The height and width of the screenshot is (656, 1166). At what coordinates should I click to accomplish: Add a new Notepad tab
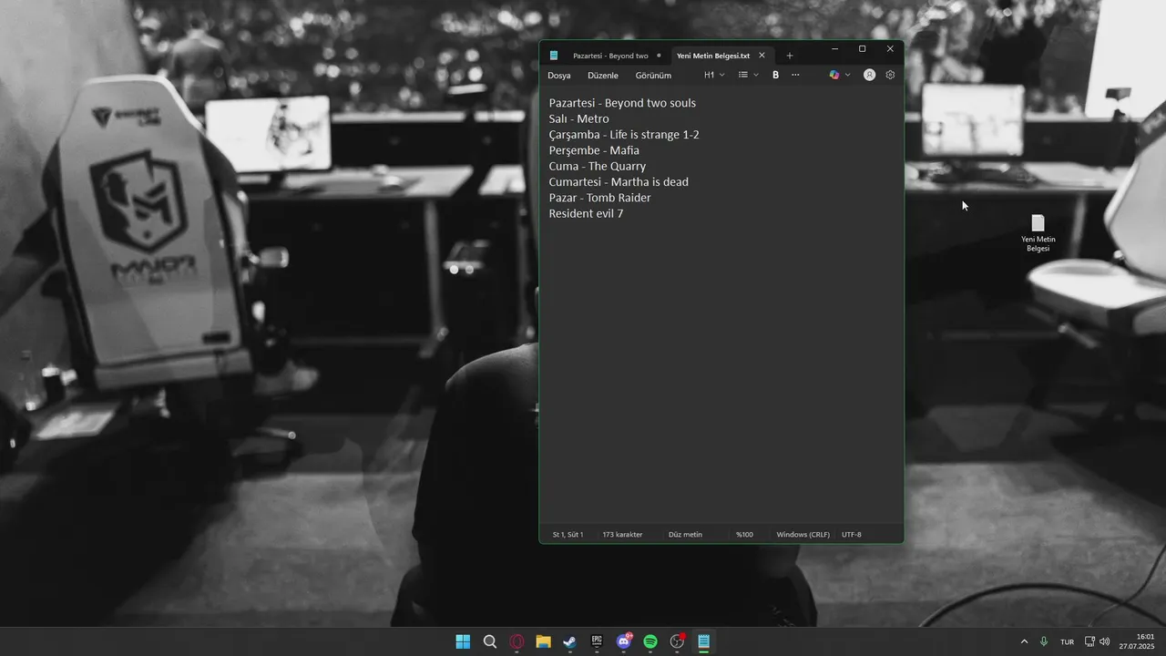tap(789, 56)
